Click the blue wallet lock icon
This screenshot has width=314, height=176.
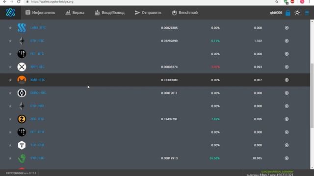(288, 13)
